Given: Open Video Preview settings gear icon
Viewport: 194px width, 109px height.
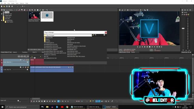Looking at the screenshot, I should (x=120, y=10).
